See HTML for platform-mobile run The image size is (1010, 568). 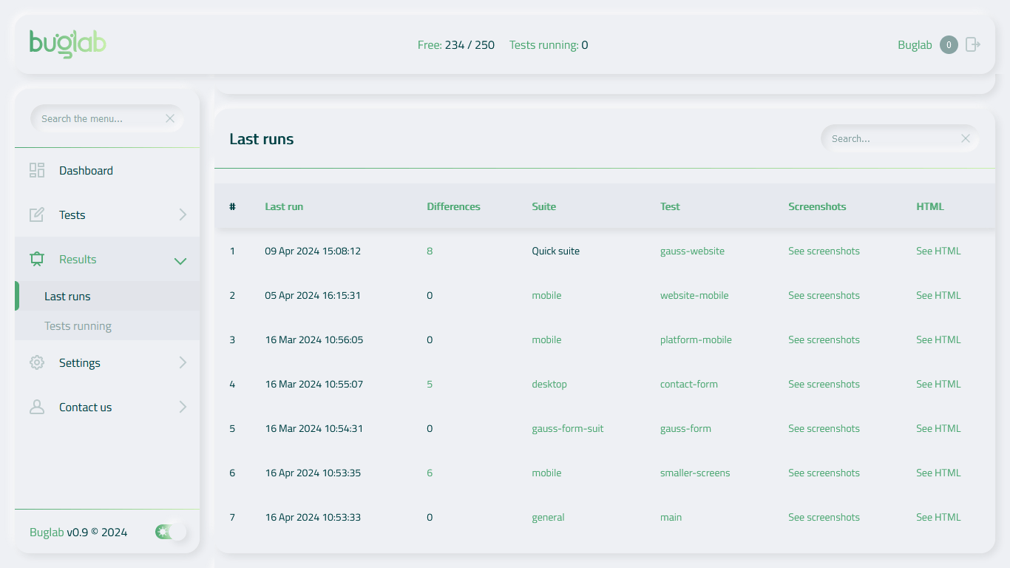coord(938,339)
